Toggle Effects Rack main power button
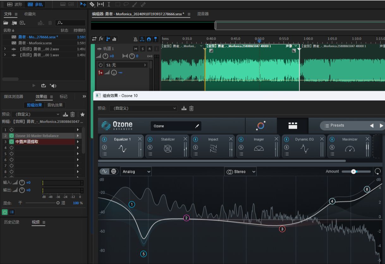Image resolution: width=385 pixels, height=264 pixels. [x=5, y=212]
